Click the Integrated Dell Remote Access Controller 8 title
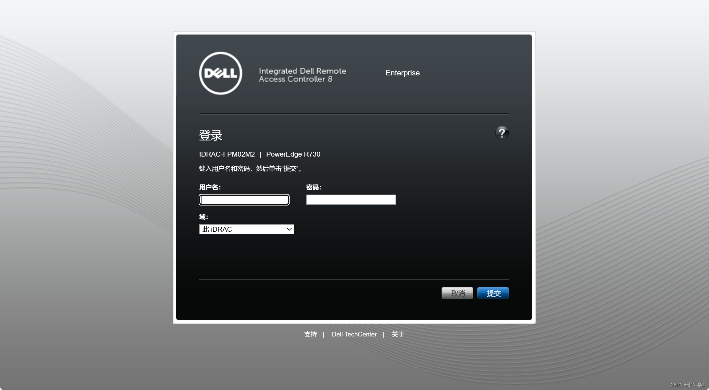Viewport: 709px width, 390px height. 302,75
